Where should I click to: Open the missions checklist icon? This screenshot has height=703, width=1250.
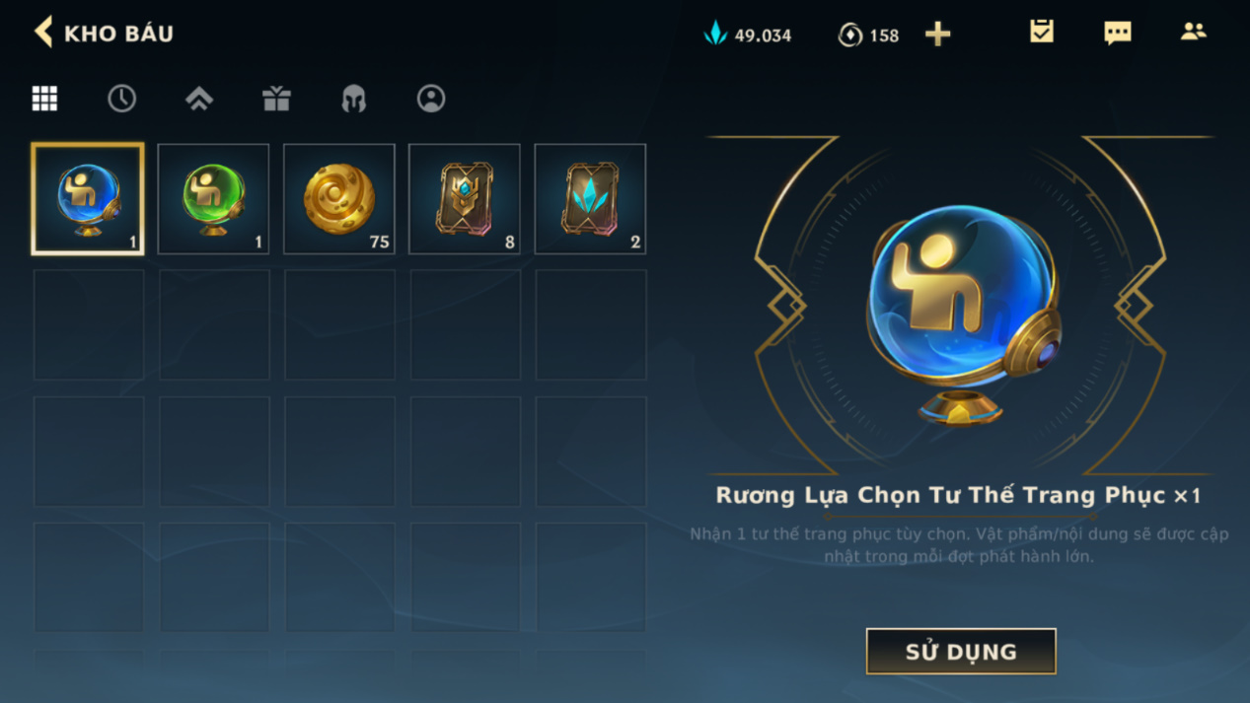1042,32
